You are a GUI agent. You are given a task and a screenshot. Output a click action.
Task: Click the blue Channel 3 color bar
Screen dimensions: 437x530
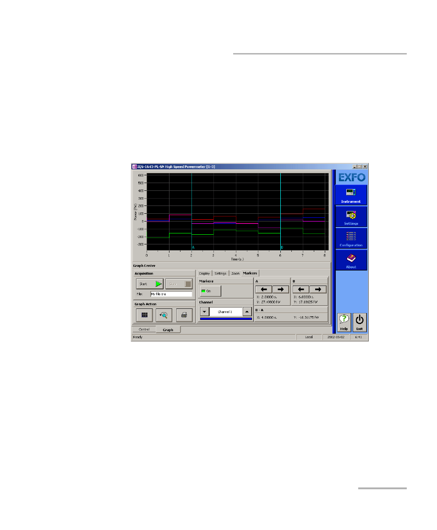coord(226,319)
